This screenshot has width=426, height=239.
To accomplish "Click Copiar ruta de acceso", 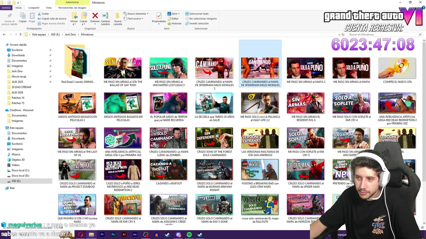I will (52, 19).
